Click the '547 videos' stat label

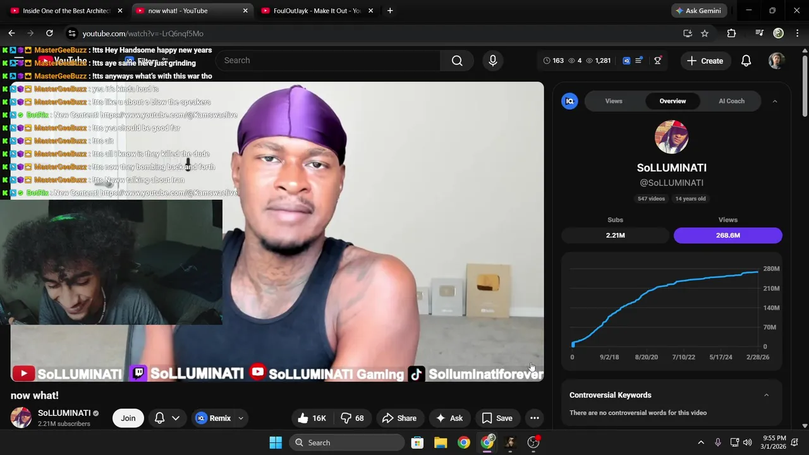[651, 198]
